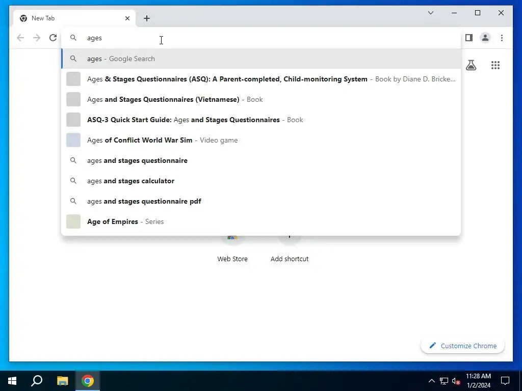
Task: Toggle the Chrome side panel icon
Action: point(469,38)
